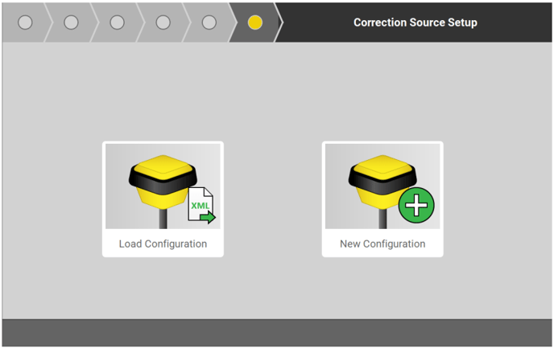Open Load Configuration via its text label

point(163,244)
